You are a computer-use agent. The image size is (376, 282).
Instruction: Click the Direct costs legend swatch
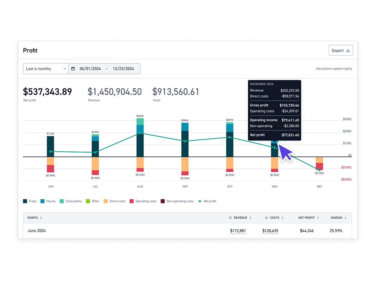click(106, 201)
